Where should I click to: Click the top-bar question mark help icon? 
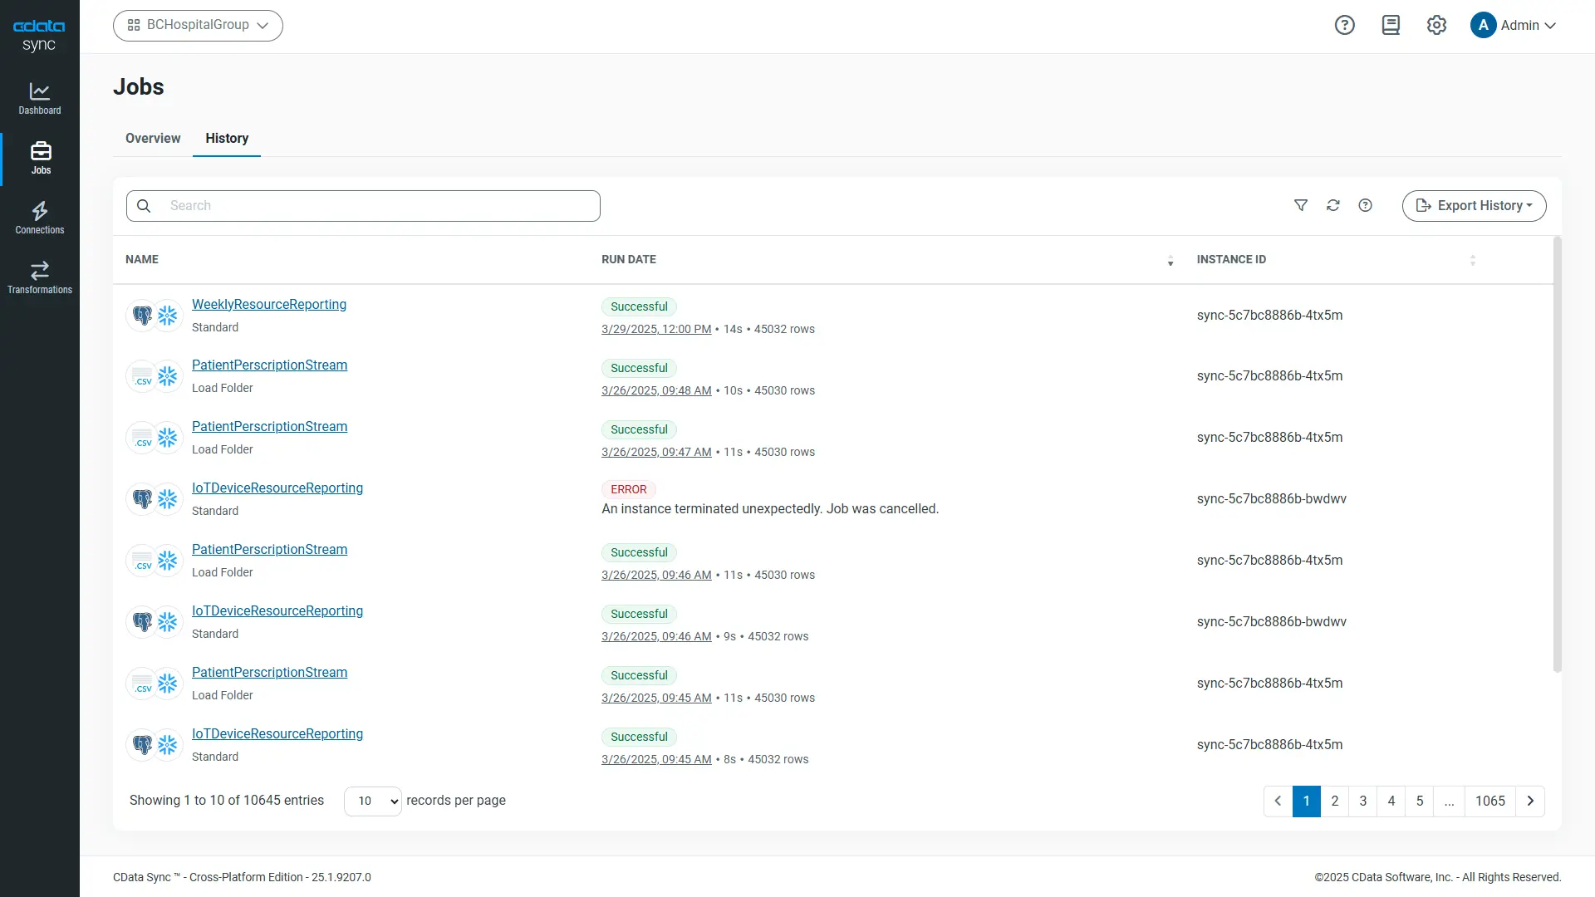tap(1344, 25)
